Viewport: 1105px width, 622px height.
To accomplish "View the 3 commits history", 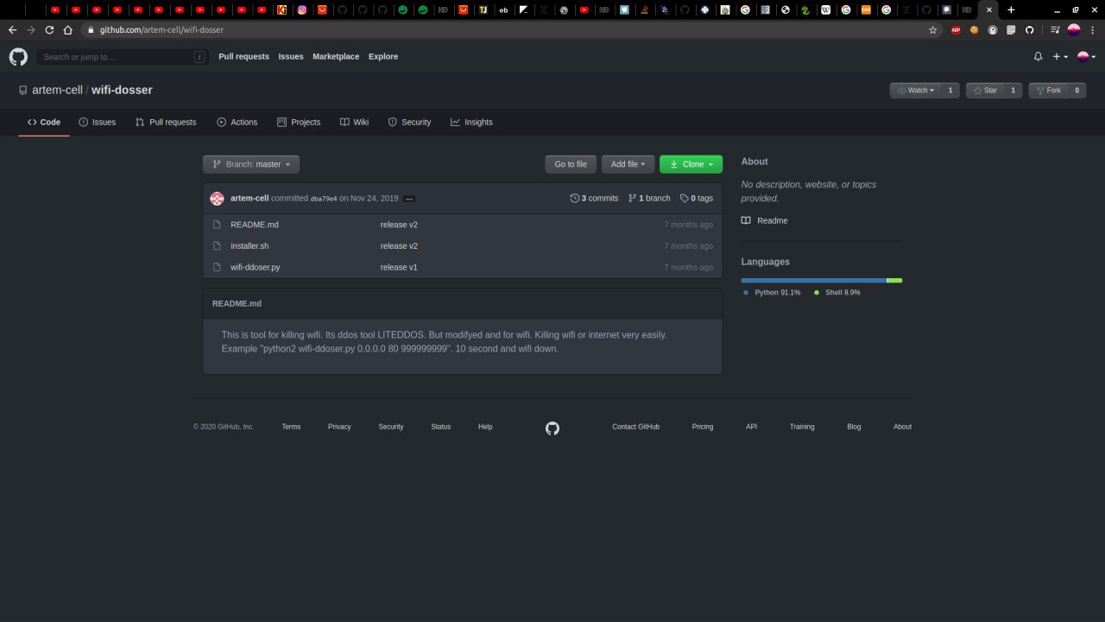I will click(x=595, y=199).
